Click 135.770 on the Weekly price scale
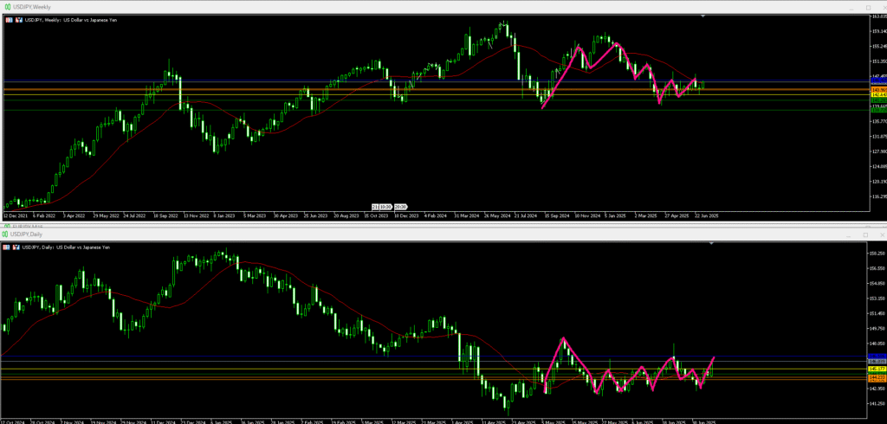887x424 pixels. [878, 121]
